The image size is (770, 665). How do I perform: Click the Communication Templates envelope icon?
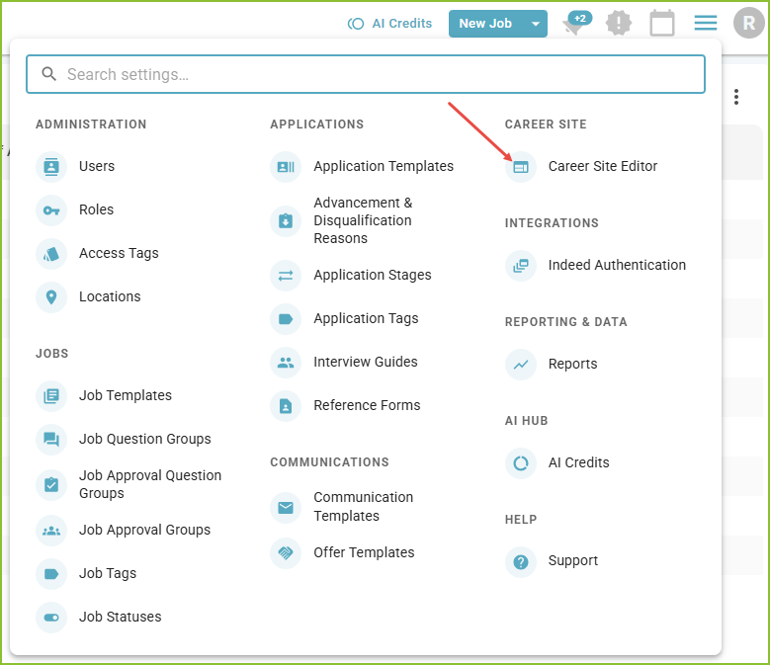286,508
